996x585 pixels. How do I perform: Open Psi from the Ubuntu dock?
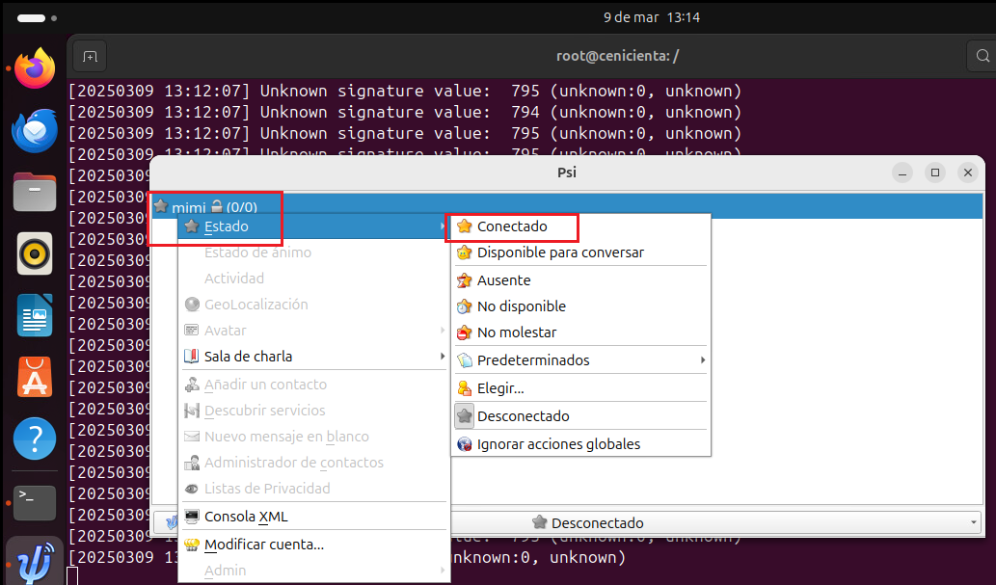(x=35, y=559)
